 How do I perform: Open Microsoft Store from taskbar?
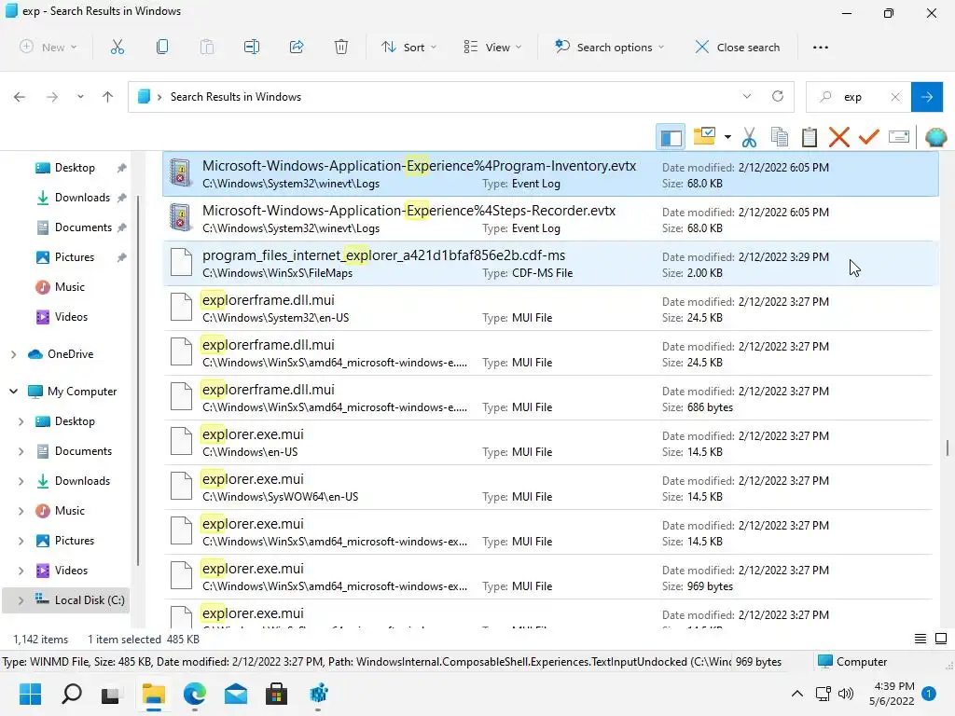coord(276,694)
